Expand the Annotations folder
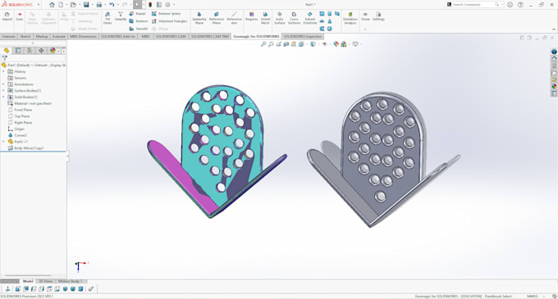Image resolution: width=558 pixels, height=299 pixels. pos(3,84)
